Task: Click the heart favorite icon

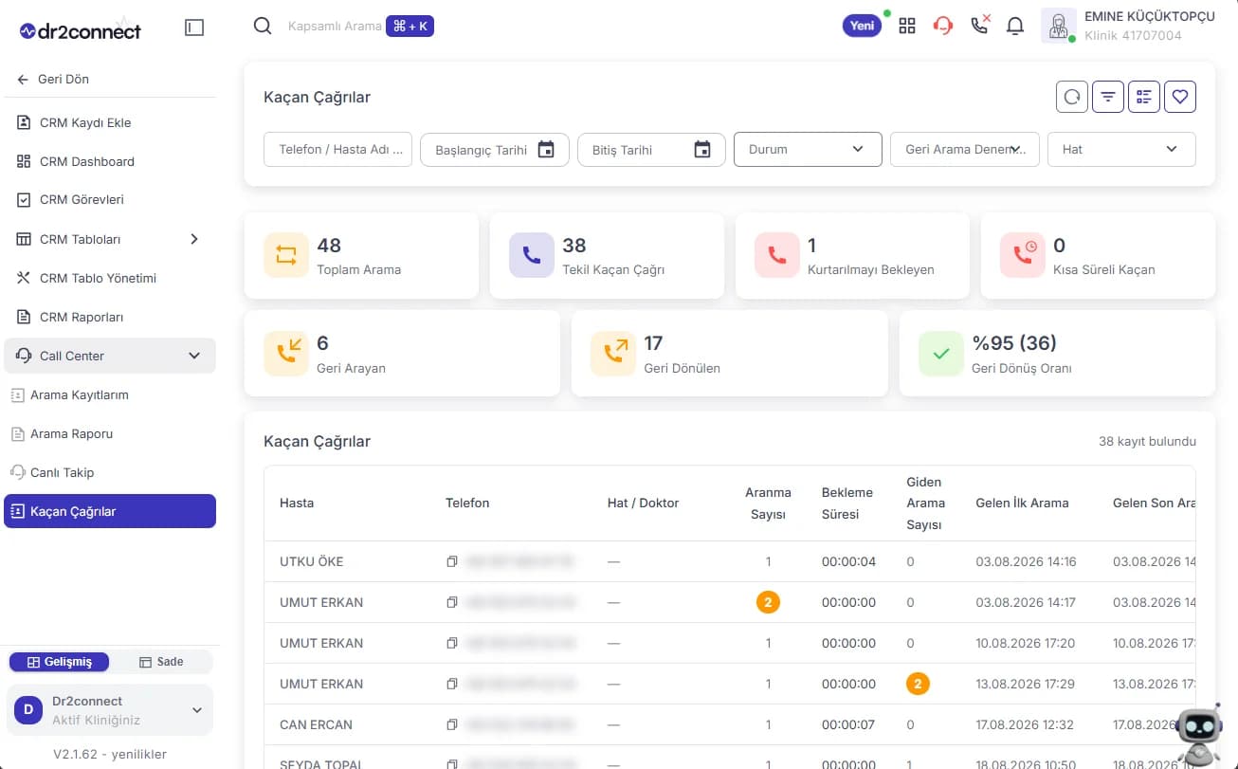Action: point(1180,96)
